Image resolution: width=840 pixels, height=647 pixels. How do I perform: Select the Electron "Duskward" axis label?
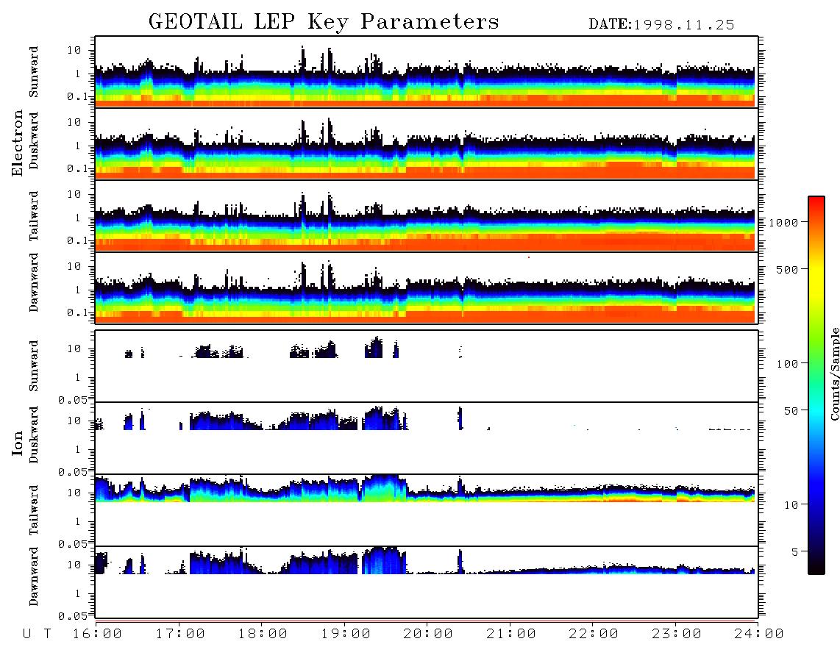[33, 140]
